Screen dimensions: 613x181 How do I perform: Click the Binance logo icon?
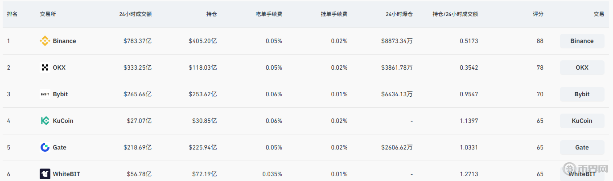pyautogui.click(x=45, y=41)
